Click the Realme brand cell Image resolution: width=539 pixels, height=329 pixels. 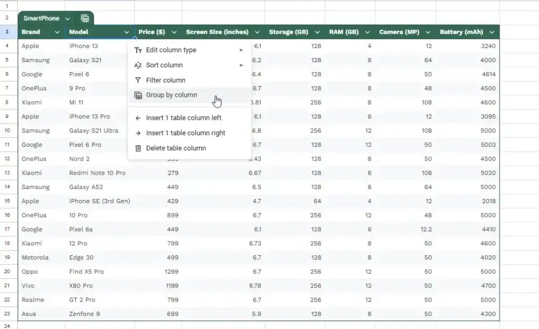point(42,300)
